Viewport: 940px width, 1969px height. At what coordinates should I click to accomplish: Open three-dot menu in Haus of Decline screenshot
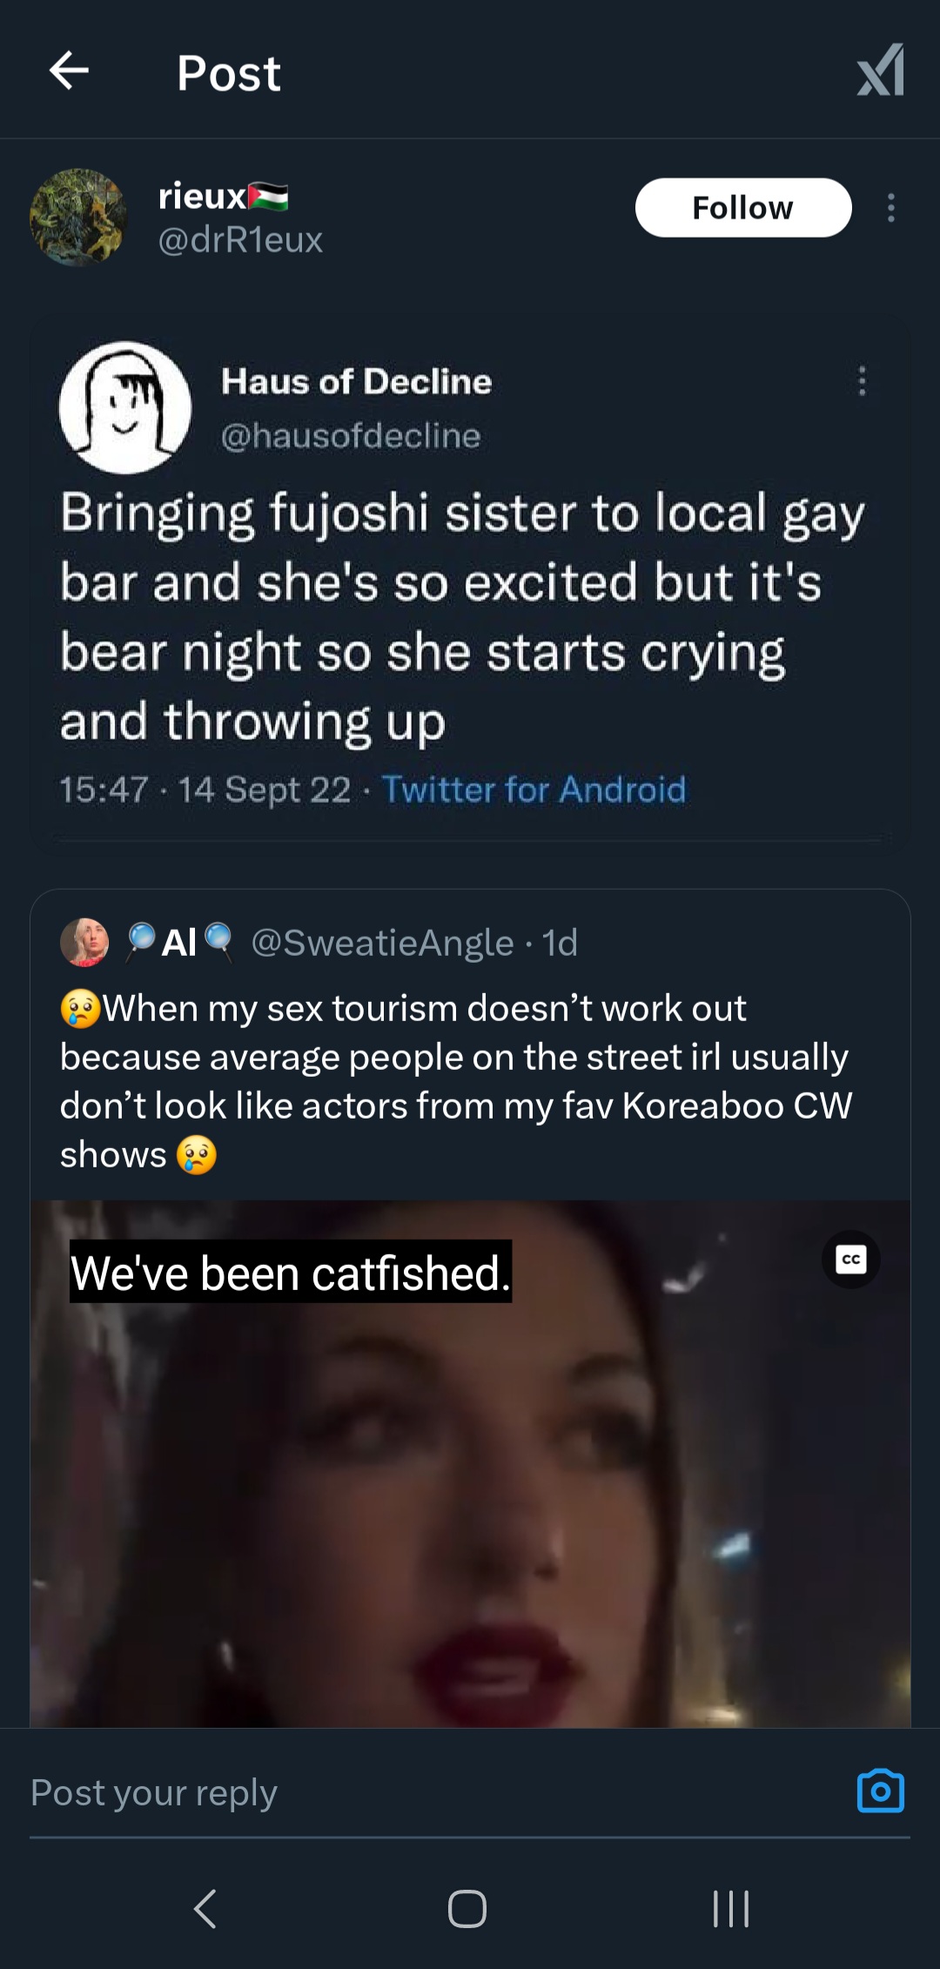862,381
